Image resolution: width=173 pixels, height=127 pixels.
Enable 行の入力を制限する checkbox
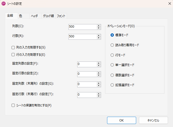(13, 55)
